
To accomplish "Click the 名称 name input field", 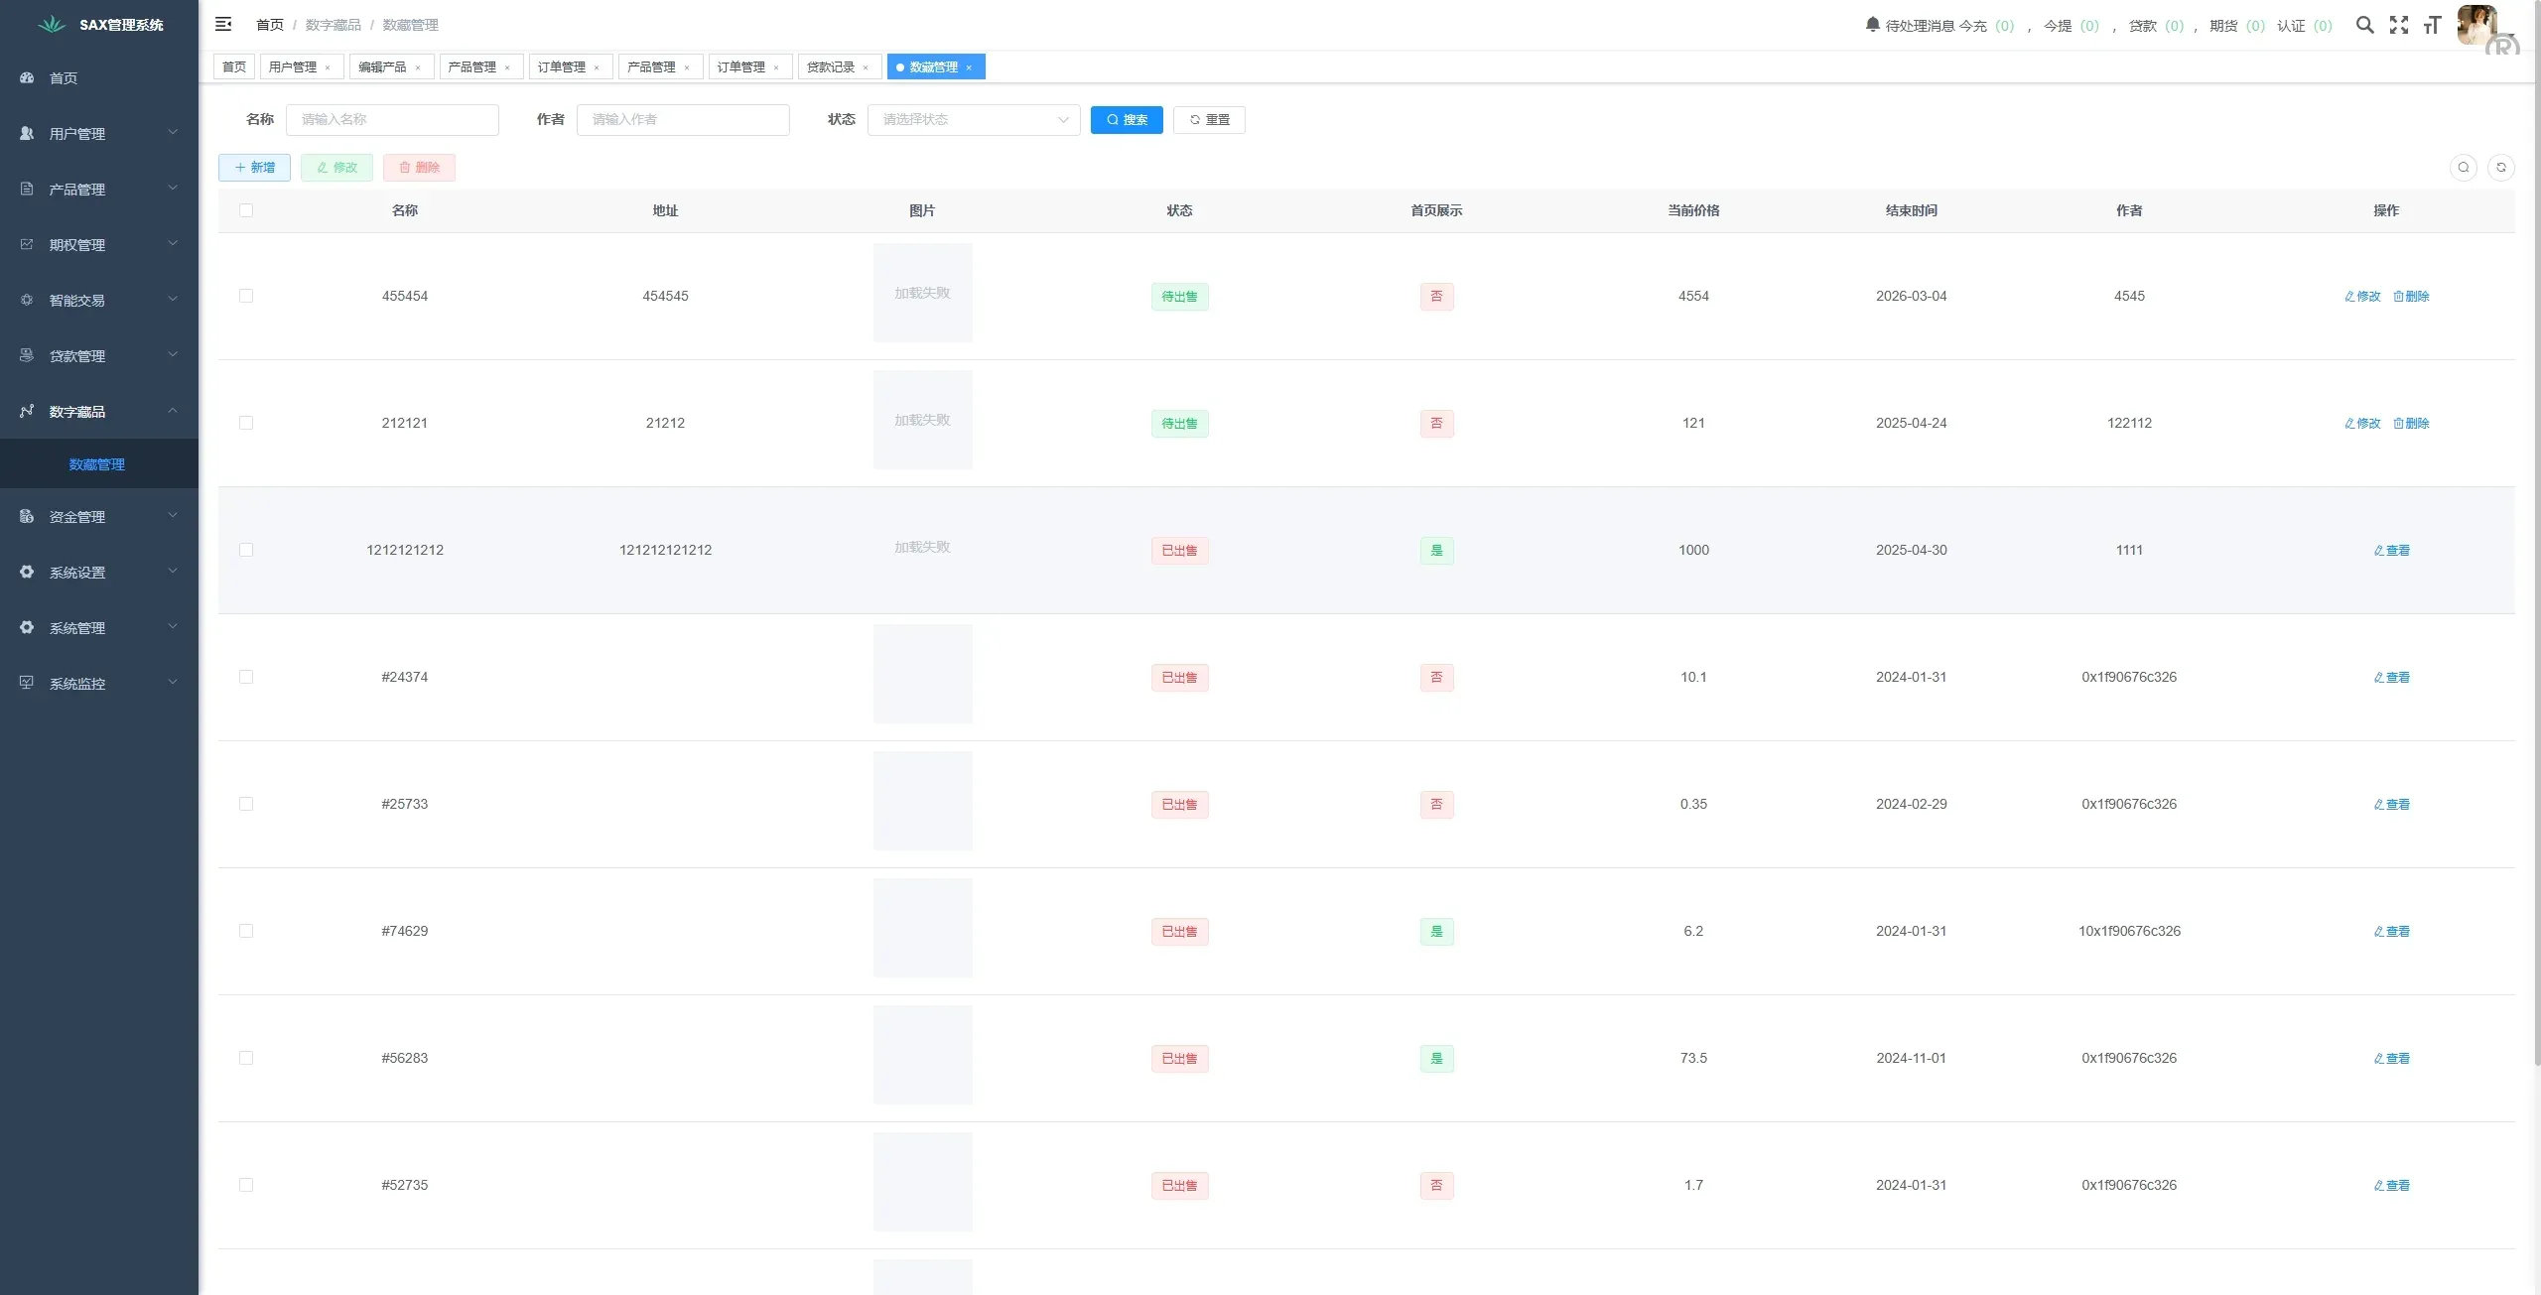I will pyautogui.click(x=392, y=120).
